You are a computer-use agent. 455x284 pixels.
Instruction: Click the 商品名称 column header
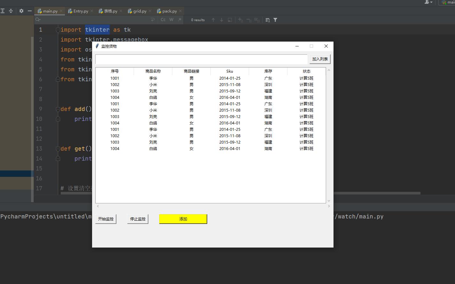click(x=153, y=71)
